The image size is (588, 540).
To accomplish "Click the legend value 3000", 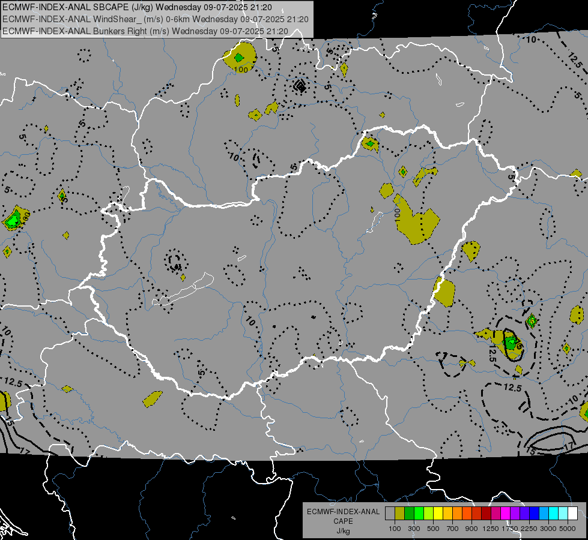I will [548, 529].
